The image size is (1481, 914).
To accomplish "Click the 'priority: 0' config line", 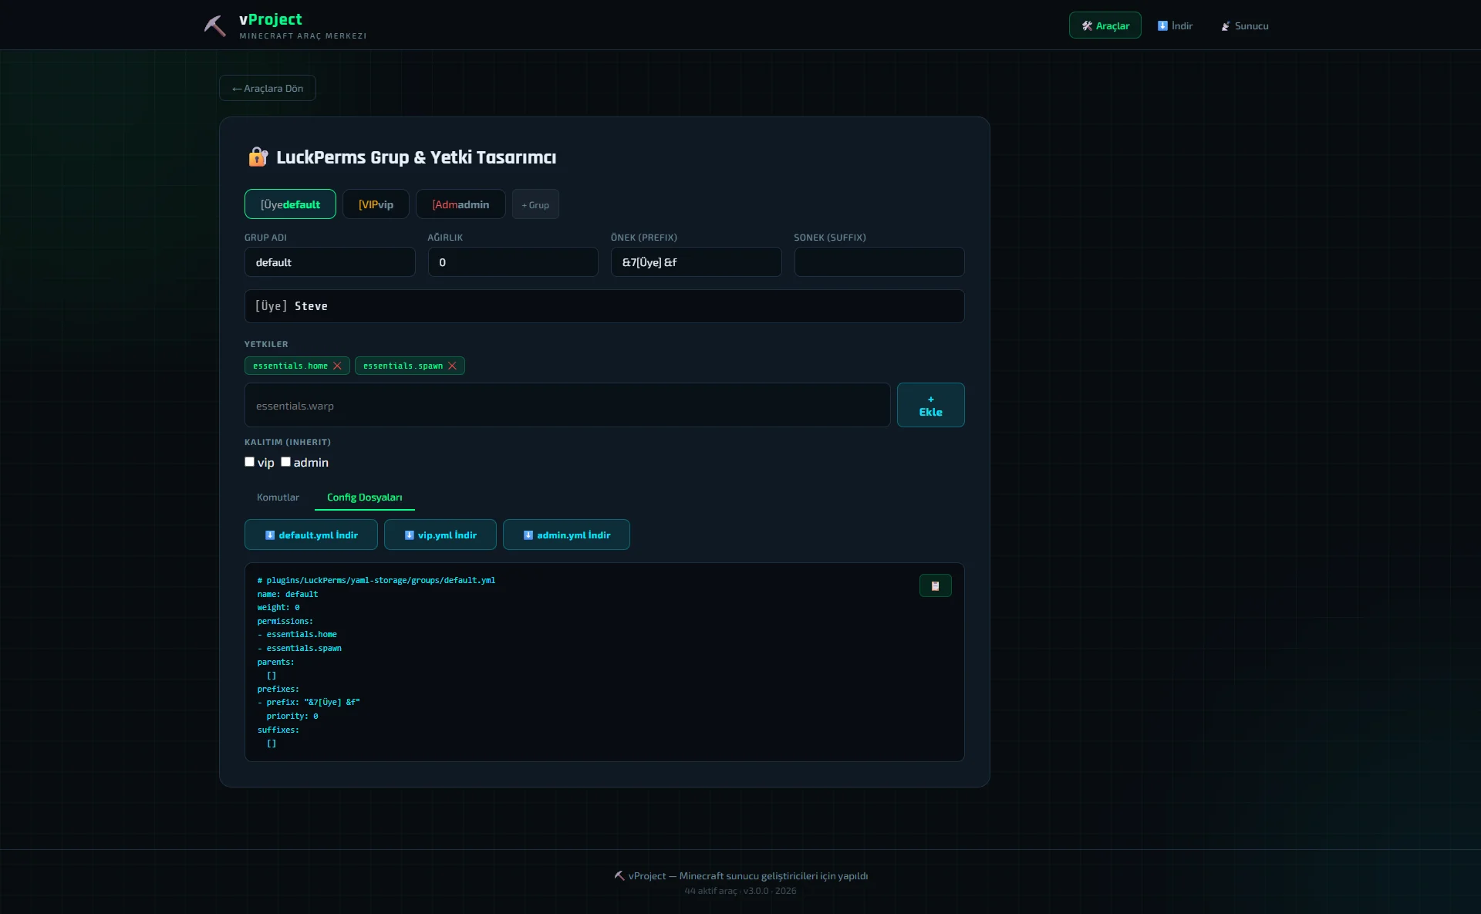I will (292, 717).
